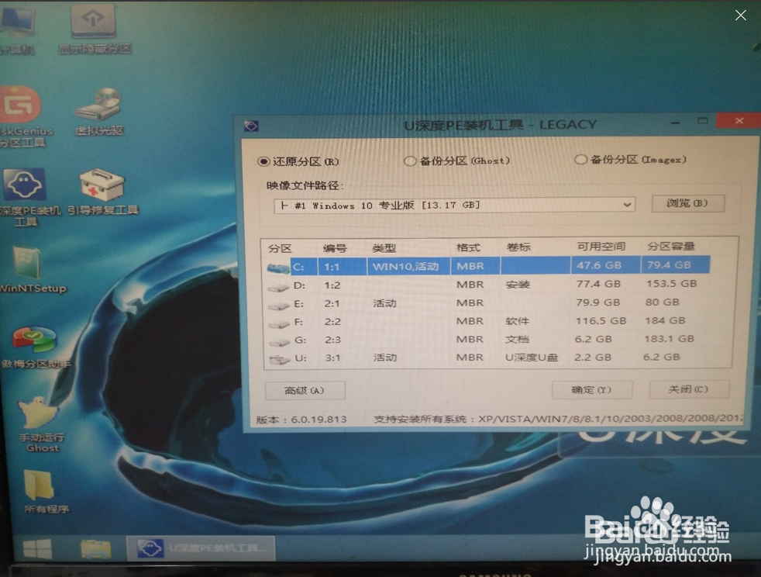Click the 软件 volume label cell
The image size is (761, 577).
point(517,321)
